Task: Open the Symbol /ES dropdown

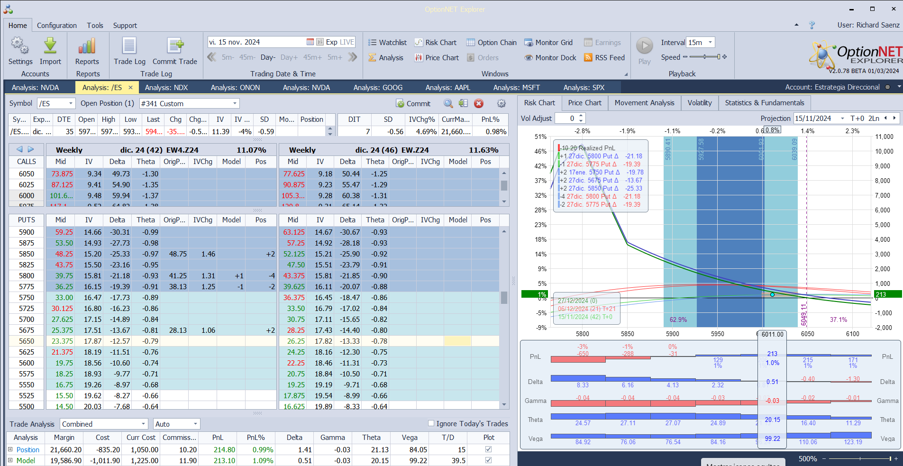Action: tap(71, 103)
